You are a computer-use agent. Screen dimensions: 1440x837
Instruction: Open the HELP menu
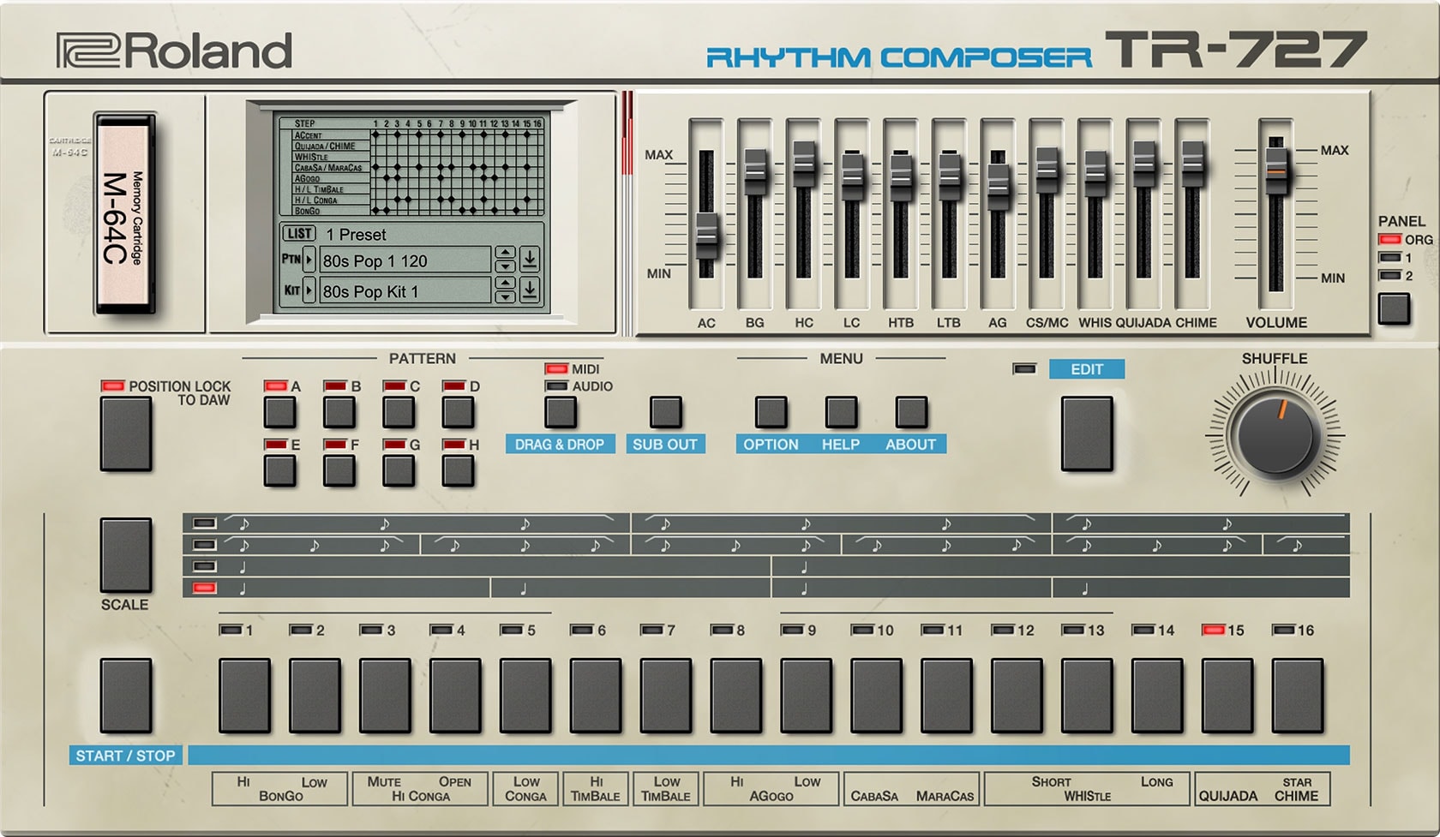pos(841,445)
